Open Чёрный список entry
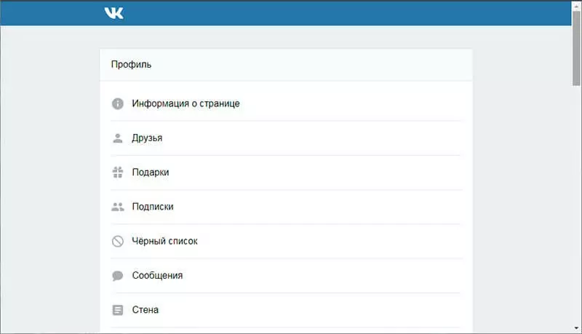582x334 pixels. click(164, 241)
